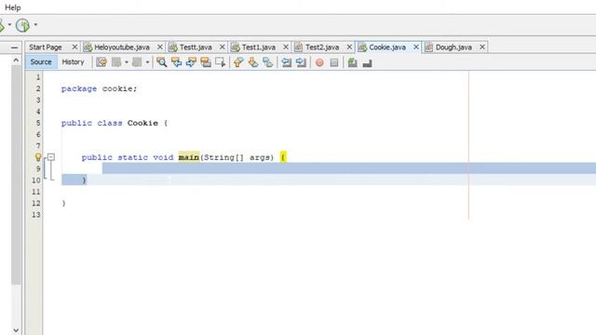Close the Heloyoutube.java tab

[160, 47]
